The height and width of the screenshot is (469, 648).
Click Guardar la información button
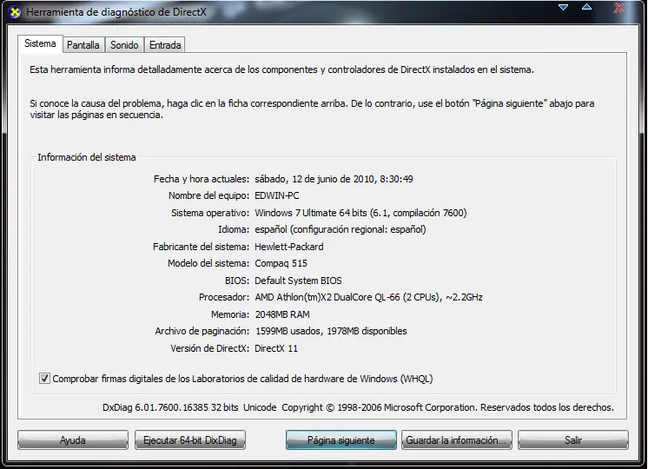[456, 440]
